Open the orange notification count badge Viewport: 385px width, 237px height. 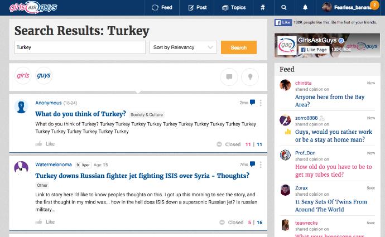pyautogui.click(x=374, y=5)
